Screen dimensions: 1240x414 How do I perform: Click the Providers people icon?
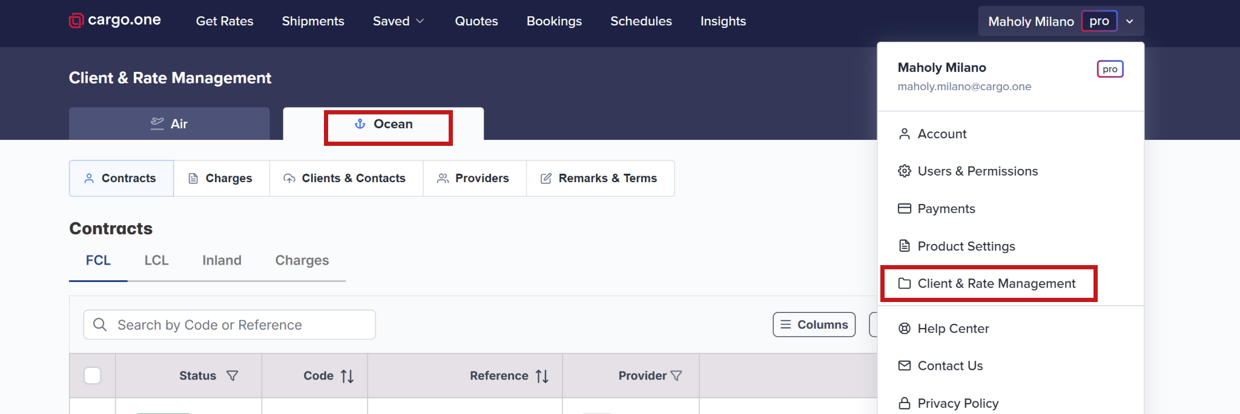pos(443,179)
